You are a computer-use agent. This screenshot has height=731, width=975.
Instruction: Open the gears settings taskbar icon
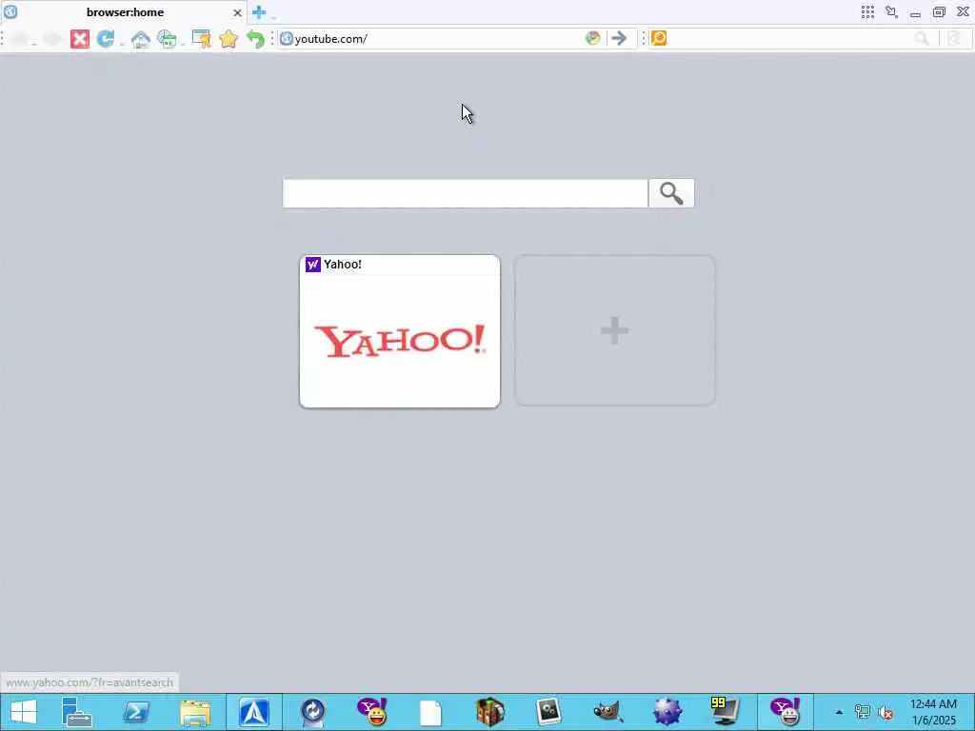point(548,712)
